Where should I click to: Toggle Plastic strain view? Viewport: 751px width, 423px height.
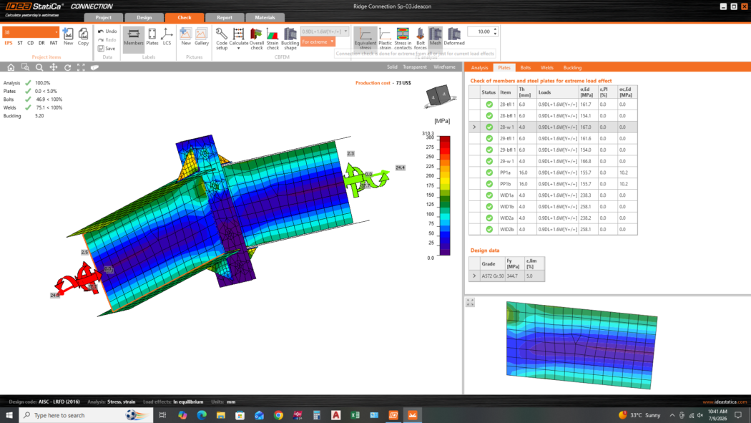coord(385,39)
